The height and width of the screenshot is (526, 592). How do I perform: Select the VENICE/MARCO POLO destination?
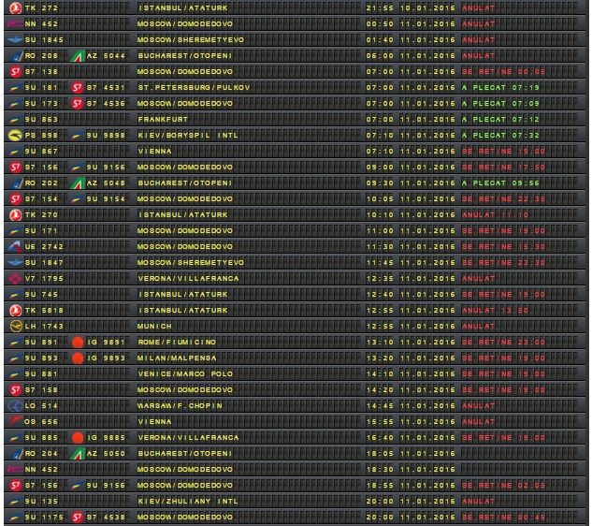click(x=185, y=374)
